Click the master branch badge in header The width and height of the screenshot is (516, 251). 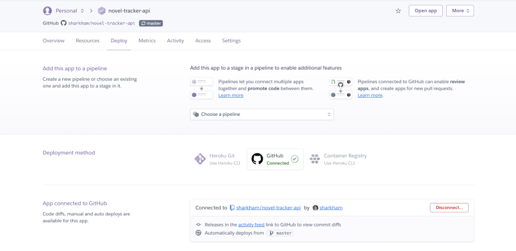pyautogui.click(x=151, y=23)
